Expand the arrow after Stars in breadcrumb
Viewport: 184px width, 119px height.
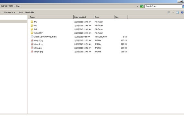(x=22, y=6)
